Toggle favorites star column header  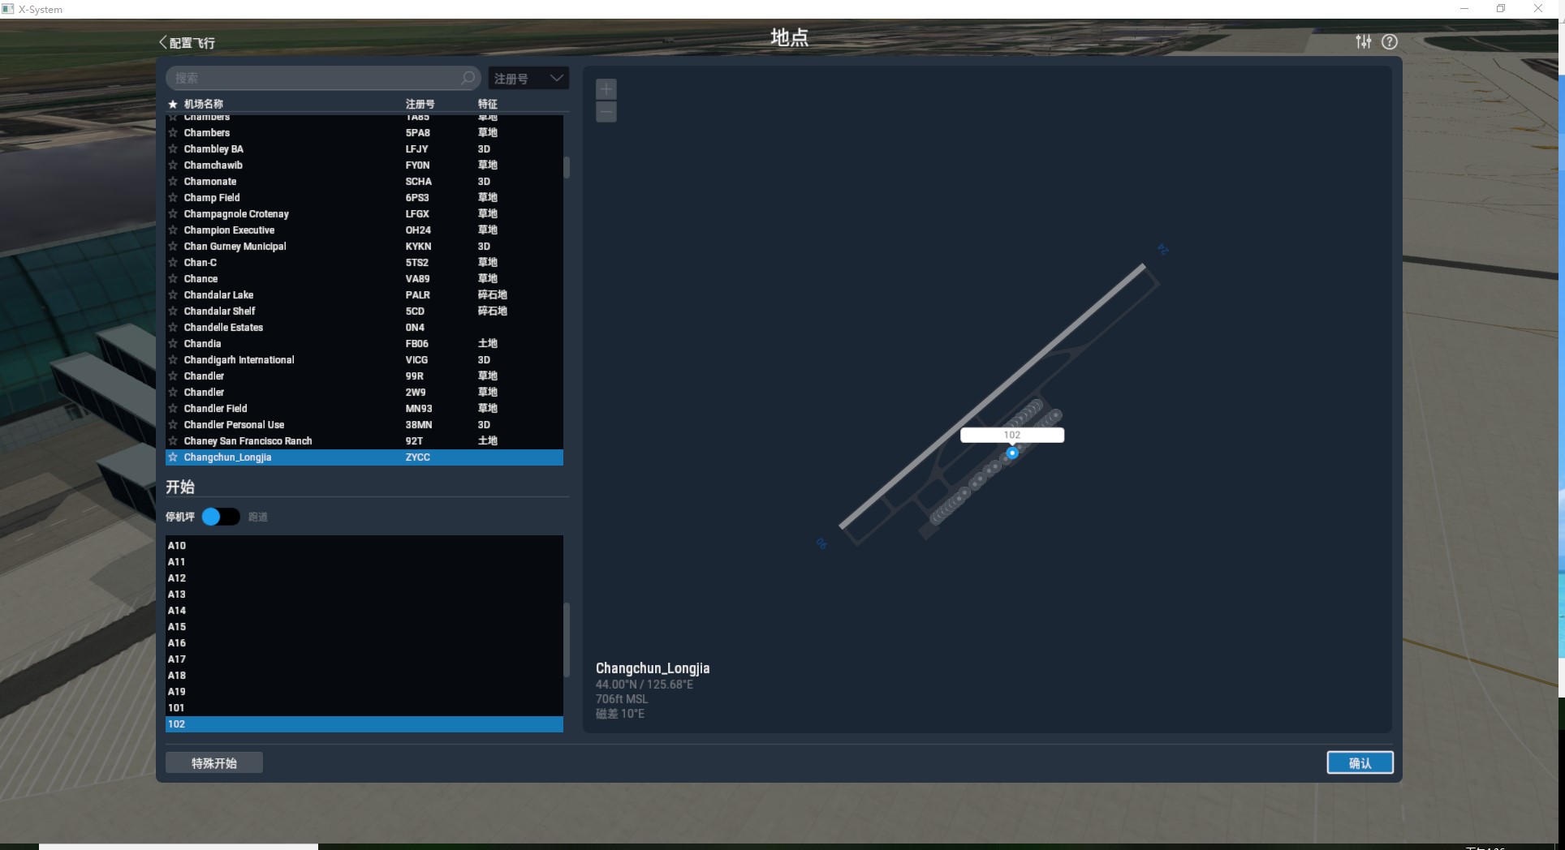(x=173, y=104)
